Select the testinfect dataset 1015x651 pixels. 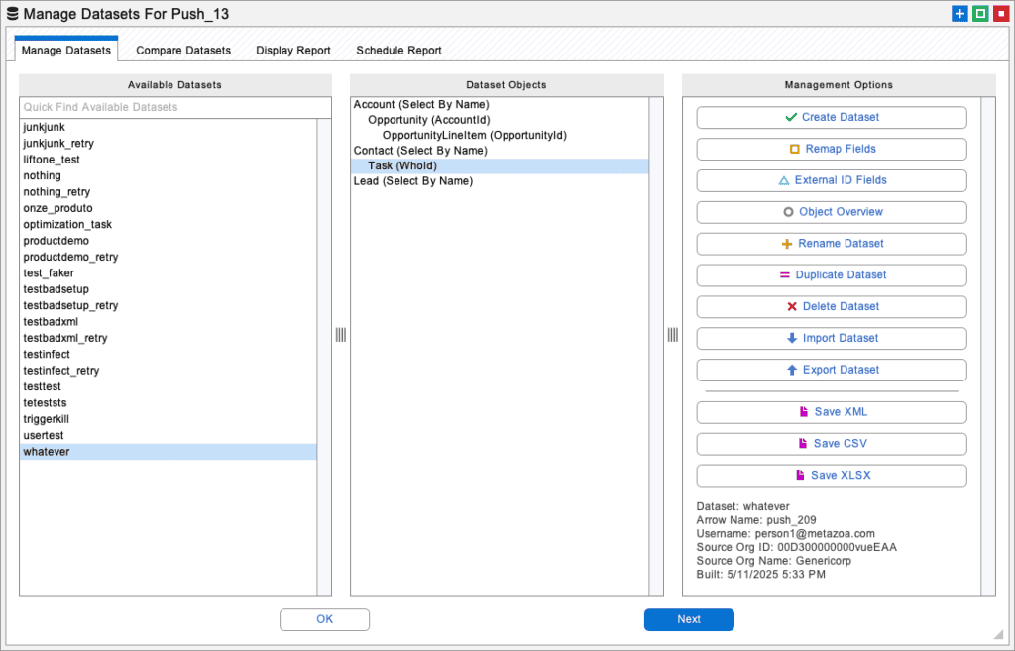169,354
